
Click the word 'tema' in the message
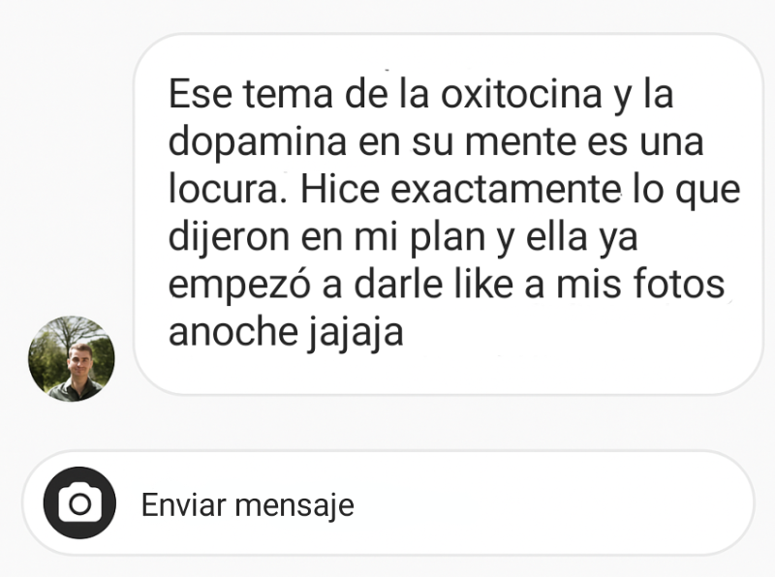click(288, 95)
